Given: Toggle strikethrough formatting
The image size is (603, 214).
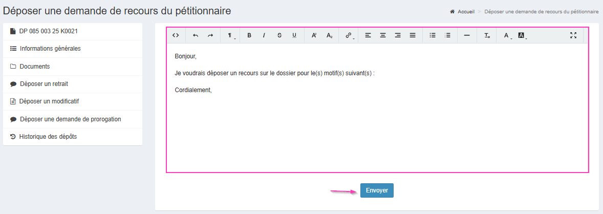Looking at the screenshot, I should [x=279, y=35].
